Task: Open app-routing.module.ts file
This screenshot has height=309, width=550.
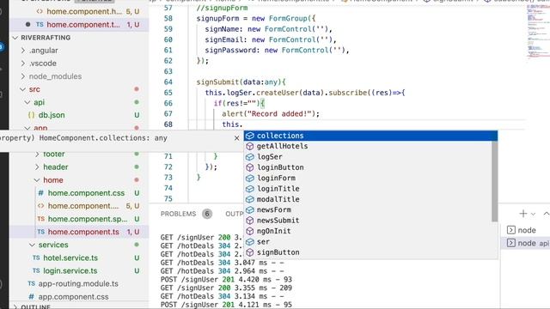Action: click(78, 284)
